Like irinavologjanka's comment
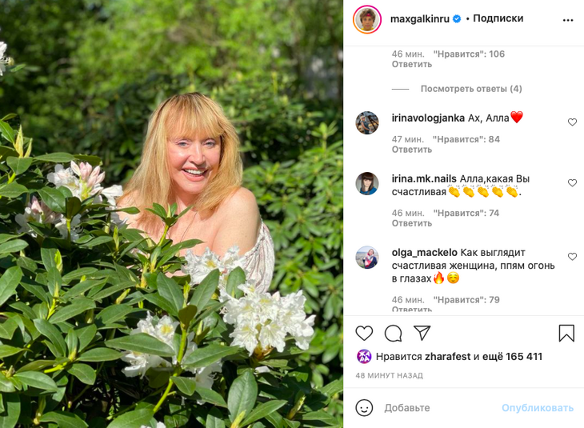 coord(572,122)
